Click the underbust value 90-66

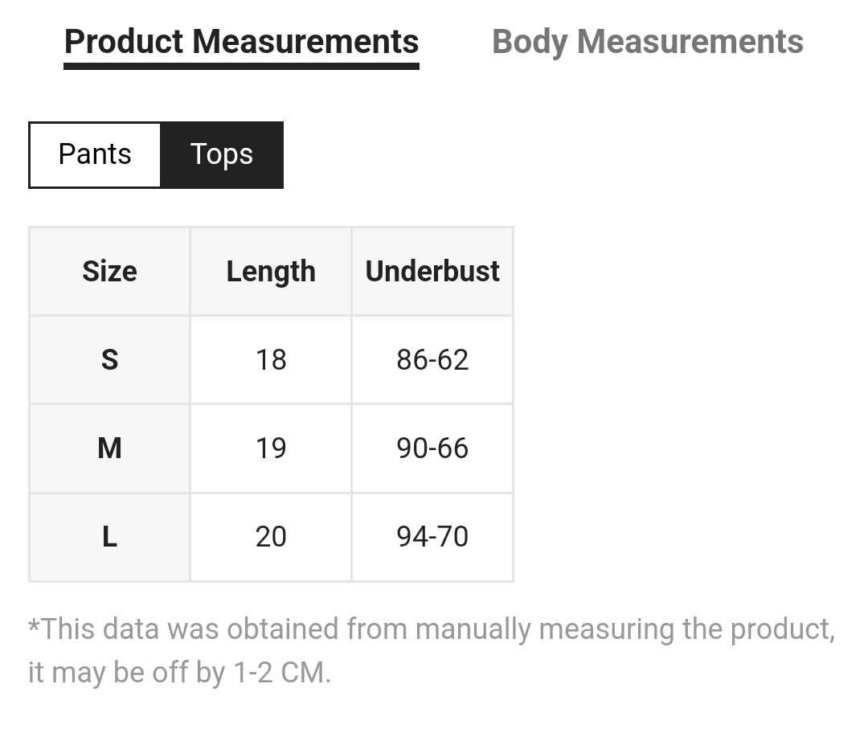[x=432, y=448]
